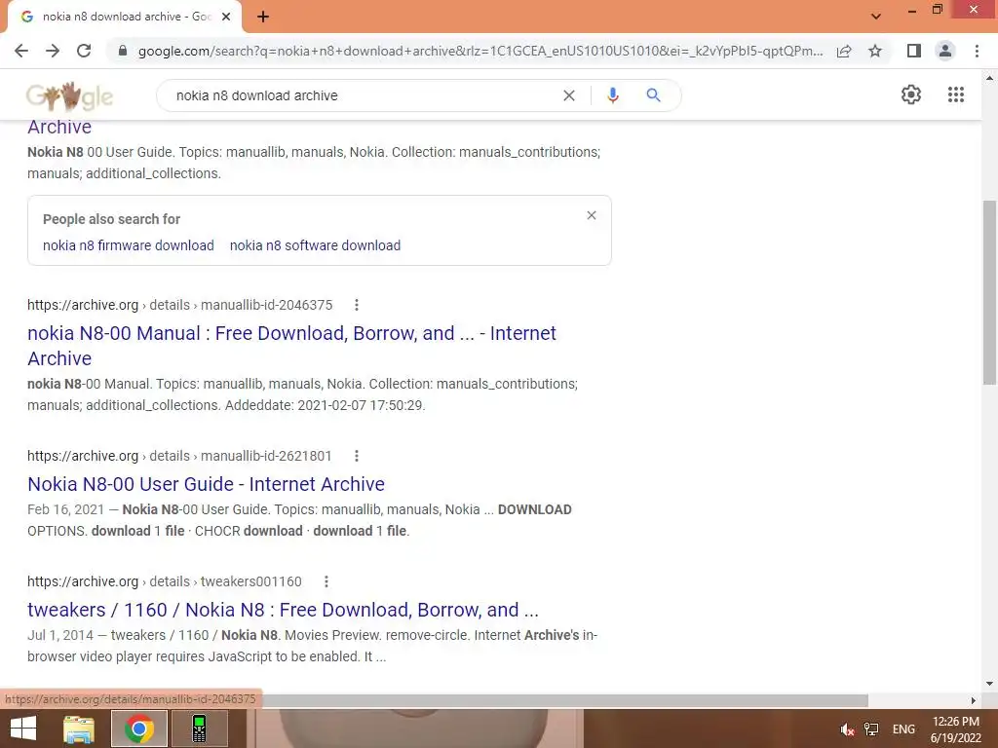
Task: Open Nokia N8-00 User Guide result
Action: [x=207, y=484]
